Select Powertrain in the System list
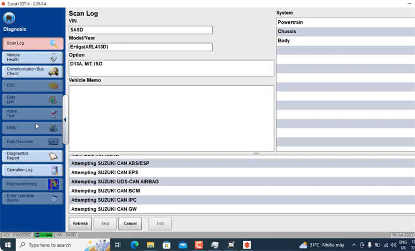This screenshot has height=251, width=415. [345, 22]
